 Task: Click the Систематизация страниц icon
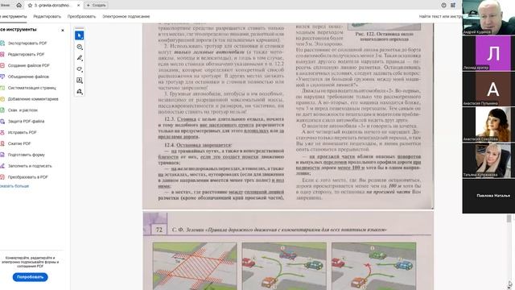tap(2, 88)
